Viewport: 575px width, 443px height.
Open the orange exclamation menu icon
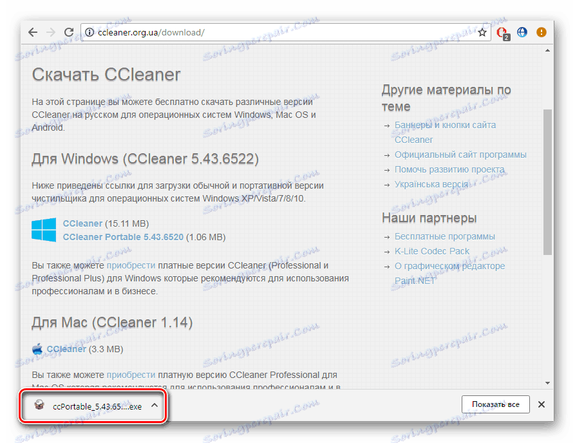[542, 32]
